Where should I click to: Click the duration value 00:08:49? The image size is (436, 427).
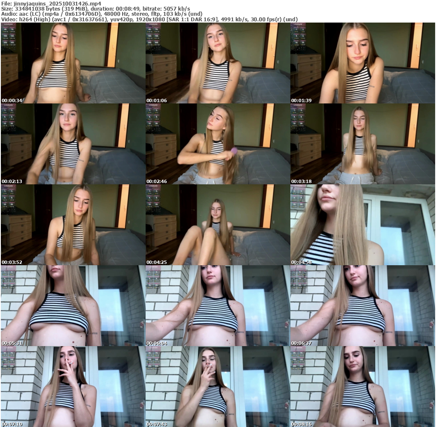pyautogui.click(x=127, y=9)
